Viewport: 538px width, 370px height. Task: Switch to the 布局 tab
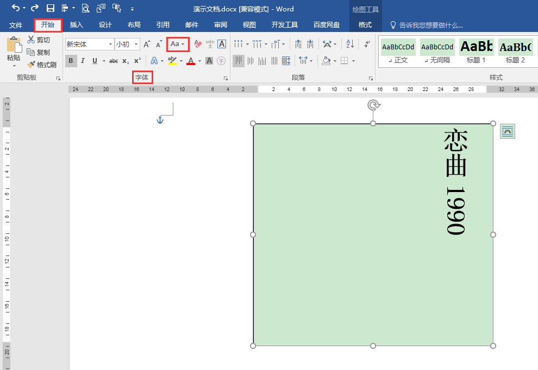[x=134, y=25]
